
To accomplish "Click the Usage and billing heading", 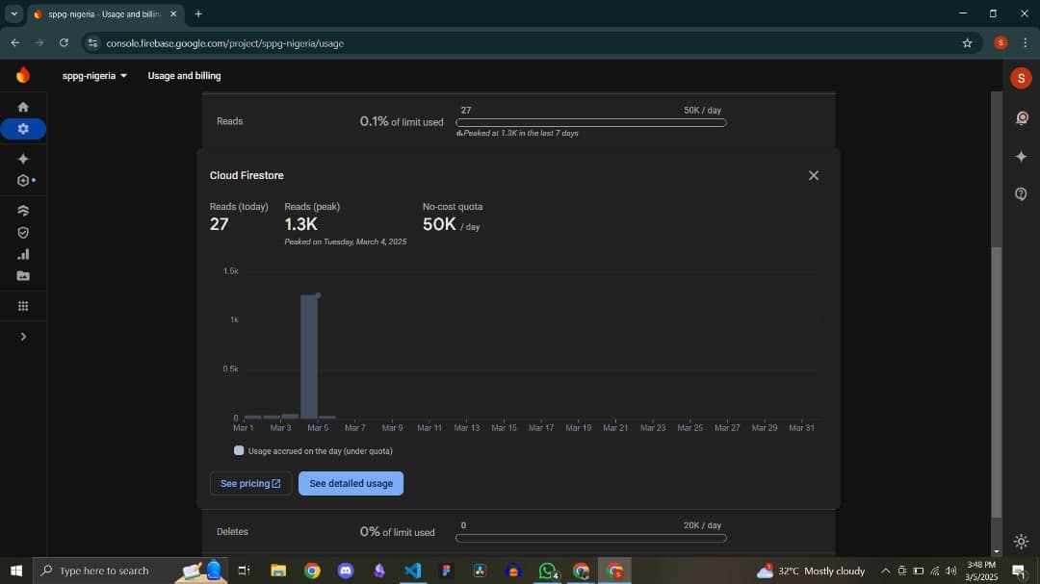I will point(184,76).
